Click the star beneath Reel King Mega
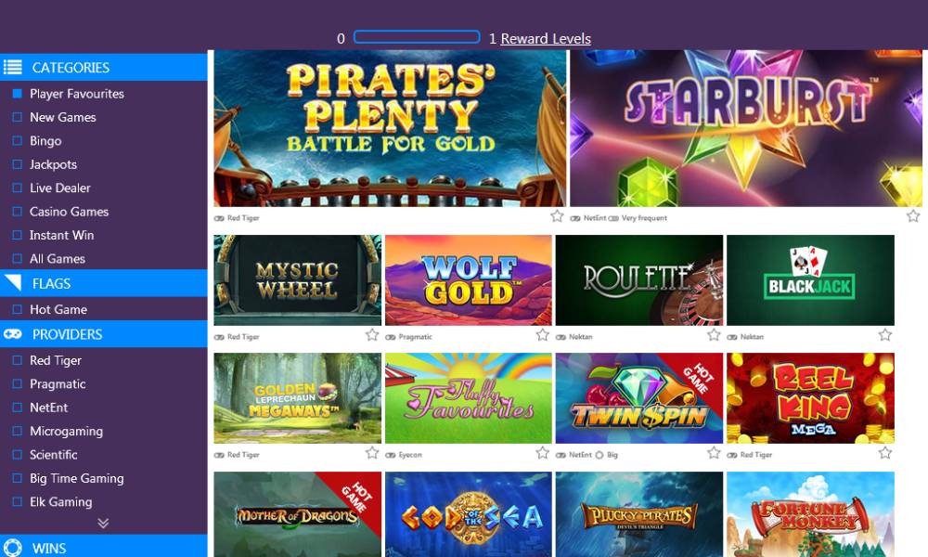The width and height of the screenshot is (928, 557). point(884,453)
